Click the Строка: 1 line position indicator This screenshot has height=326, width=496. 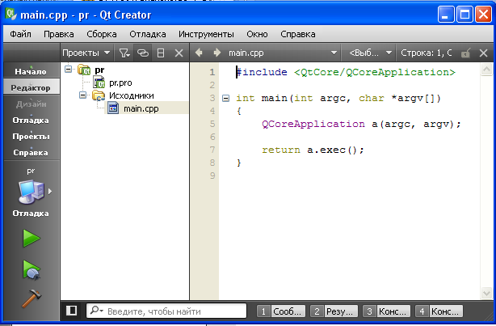tap(426, 53)
